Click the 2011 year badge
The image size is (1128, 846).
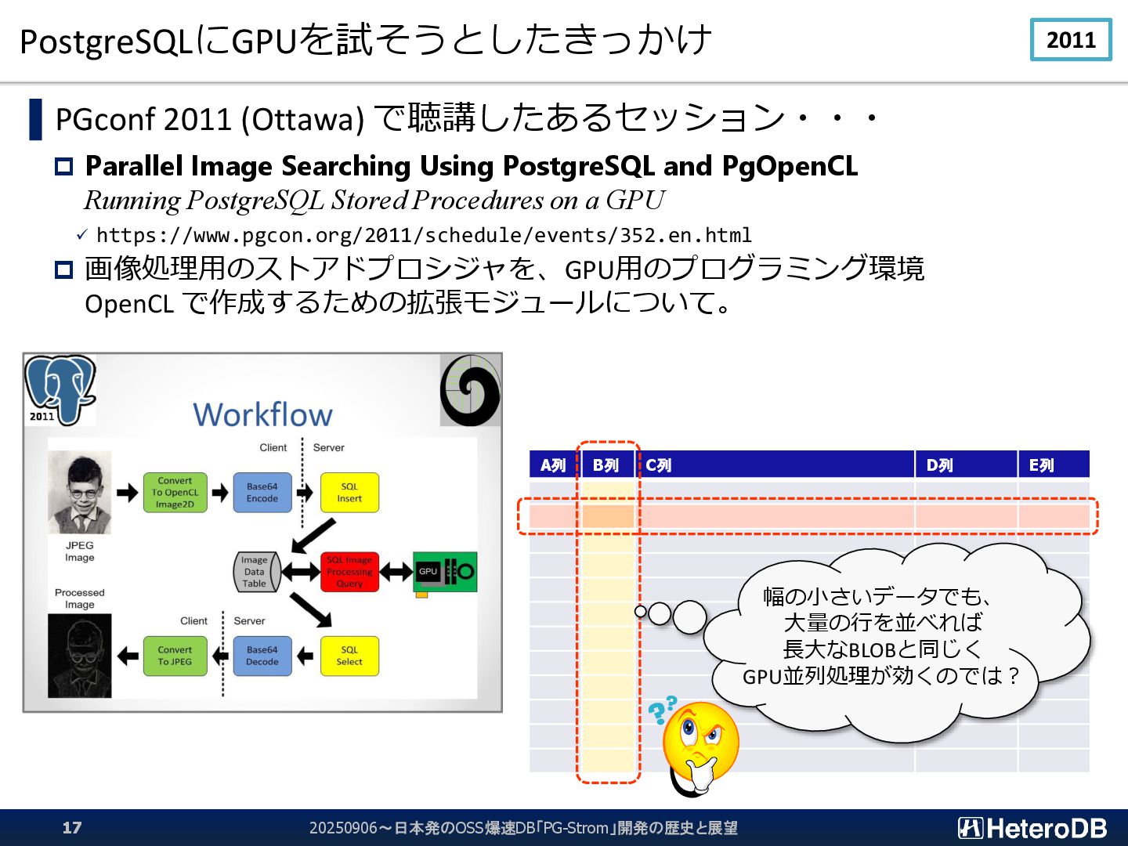click(1071, 40)
